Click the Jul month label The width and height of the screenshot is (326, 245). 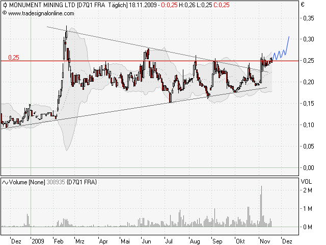[x=169, y=241]
